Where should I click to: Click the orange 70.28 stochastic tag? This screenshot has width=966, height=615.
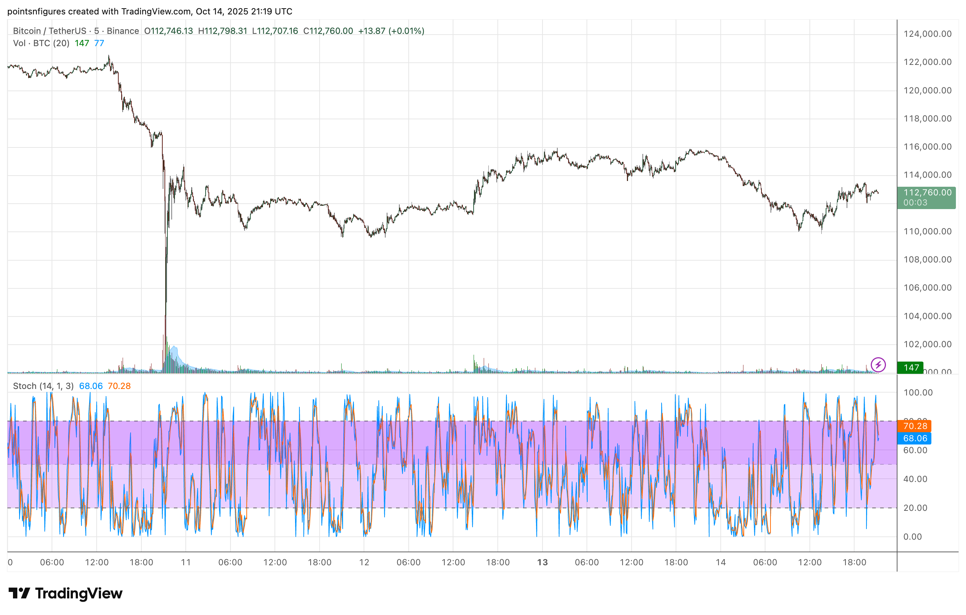[915, 426]
